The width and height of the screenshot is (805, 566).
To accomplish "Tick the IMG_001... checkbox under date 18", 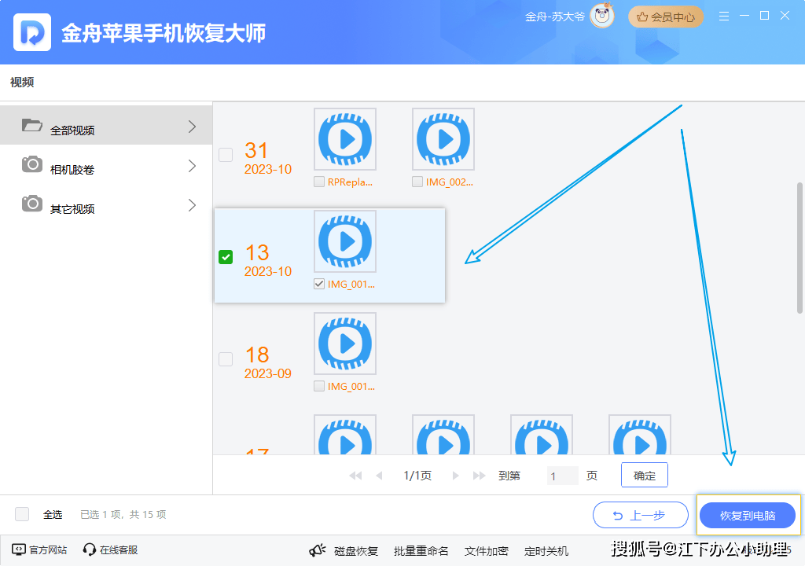I will click(319, 386).
